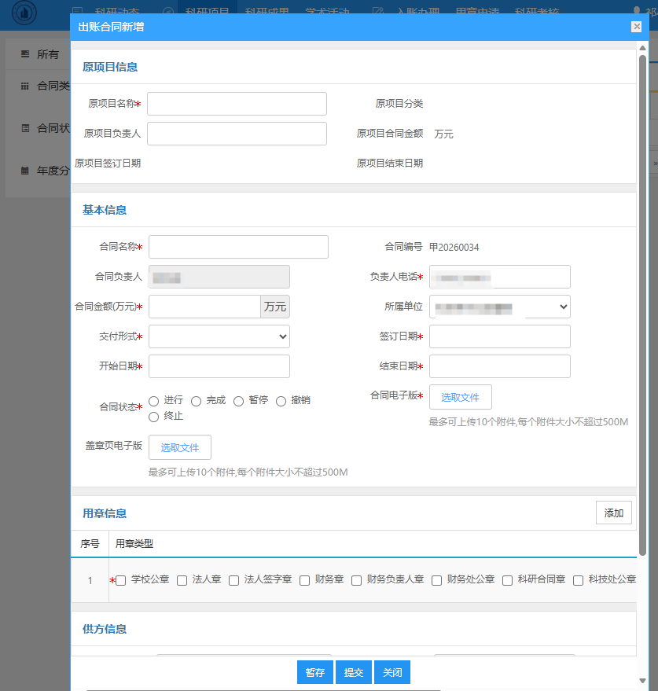Enable the 科研合同章 checkbox
The height and width of the screenshot is (691, 658).
coord(508,581)
